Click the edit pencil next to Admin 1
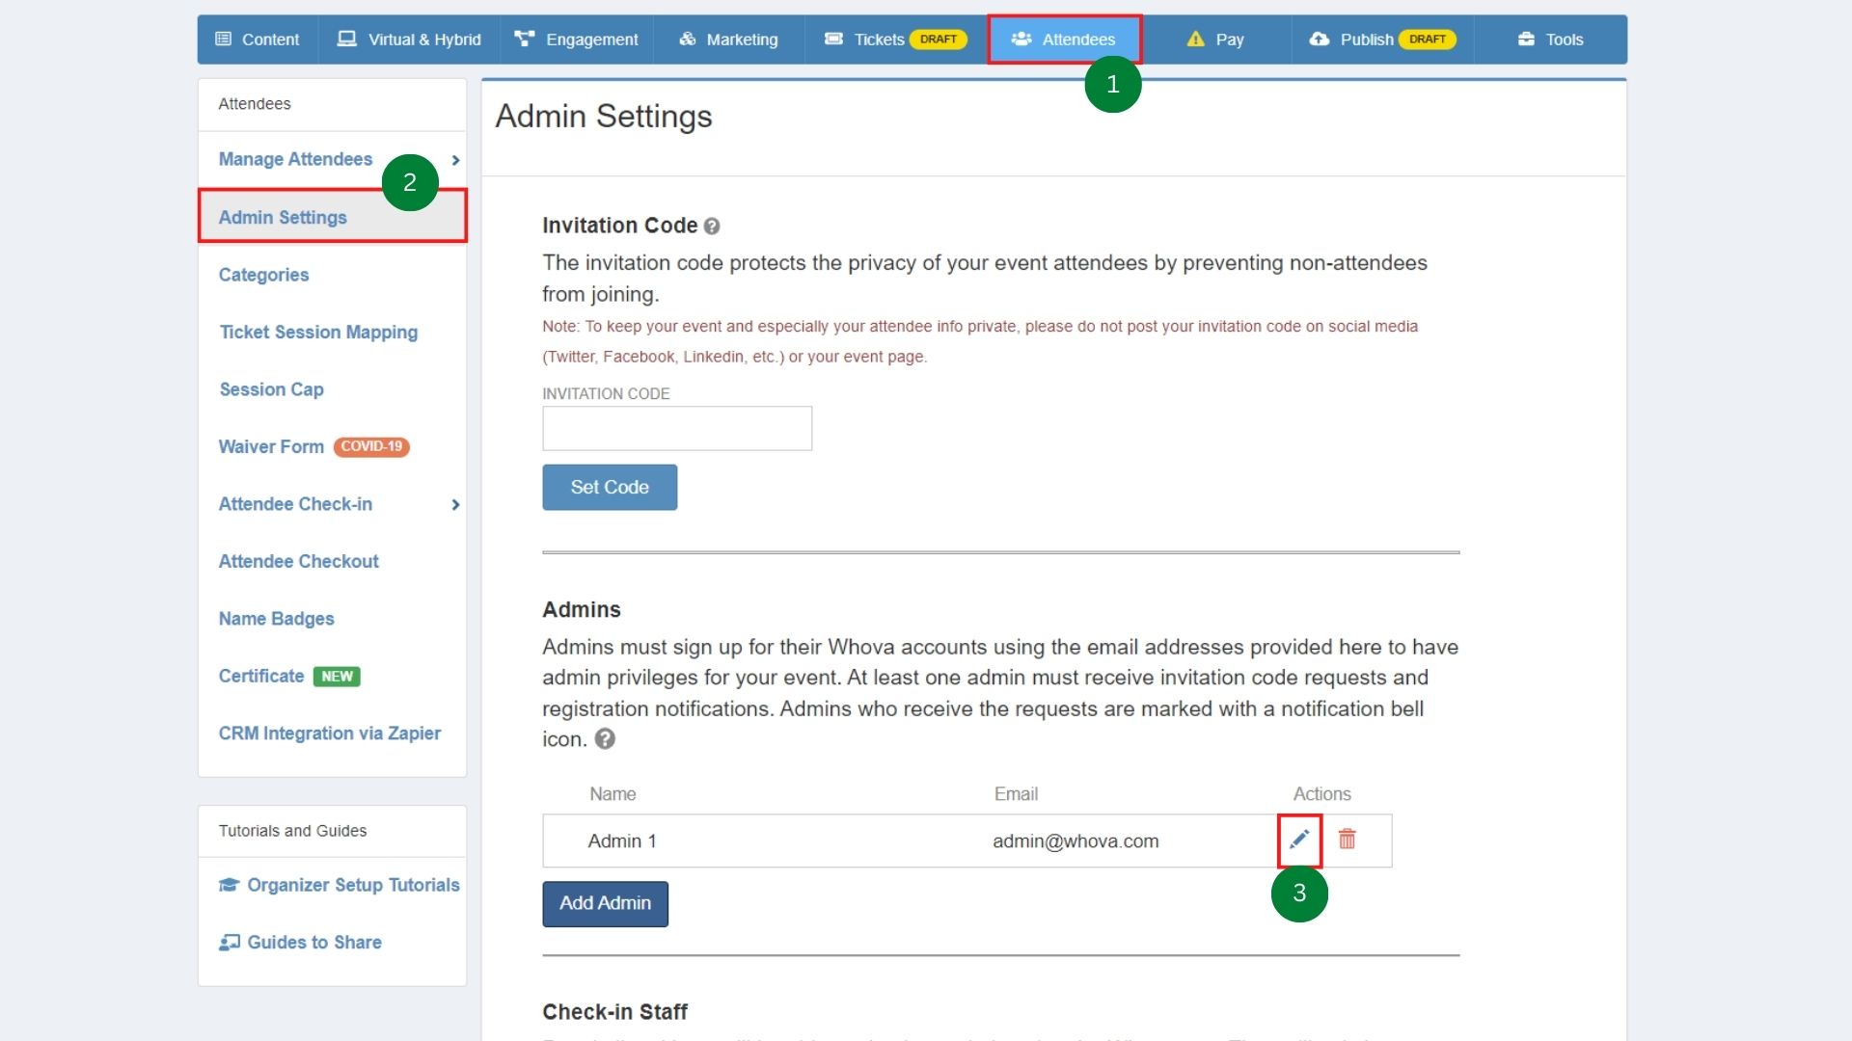Viewport: 1852px width, 1041px height. [x=1298, y=840]
